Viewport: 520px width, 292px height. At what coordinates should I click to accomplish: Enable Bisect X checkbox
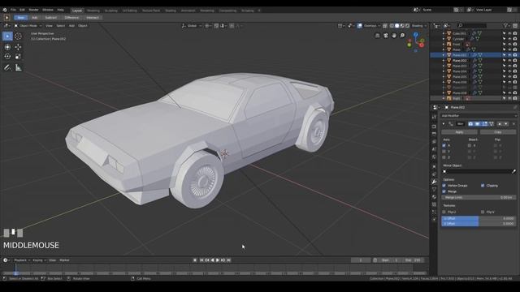coord(470,145)
